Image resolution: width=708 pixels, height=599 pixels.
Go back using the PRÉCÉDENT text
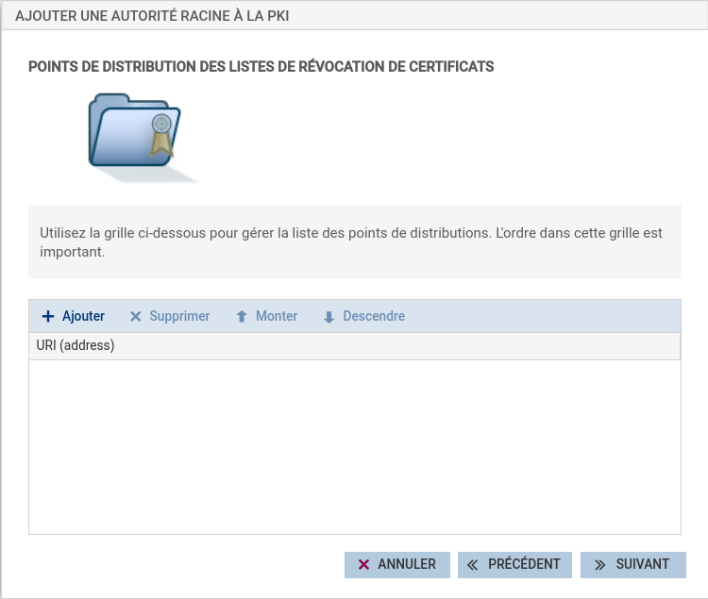point(524,564)
